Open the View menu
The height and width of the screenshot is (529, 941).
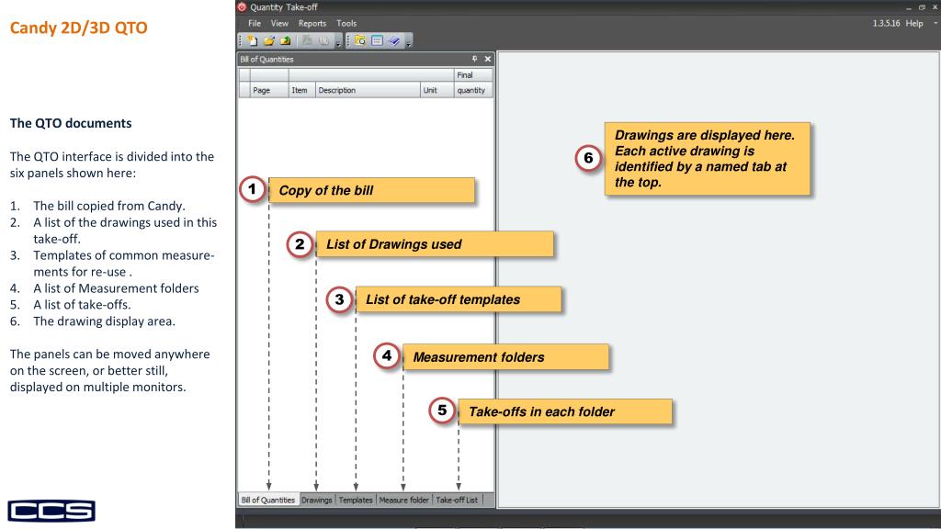coord(279,23)
